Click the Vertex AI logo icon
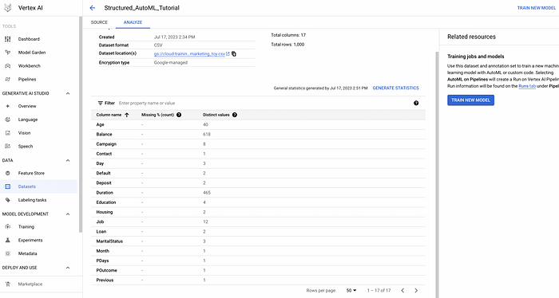559x298 pixels. pos(7,8)
